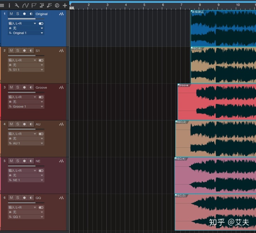Open waveform icon on S1 track
Image resolution: width=256 pixels, height=233 pixels.
[x=62, y=51]
